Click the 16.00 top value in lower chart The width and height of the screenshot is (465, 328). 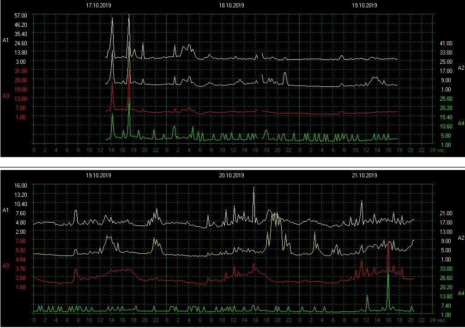pyautogui.click(x=20, y=185)
